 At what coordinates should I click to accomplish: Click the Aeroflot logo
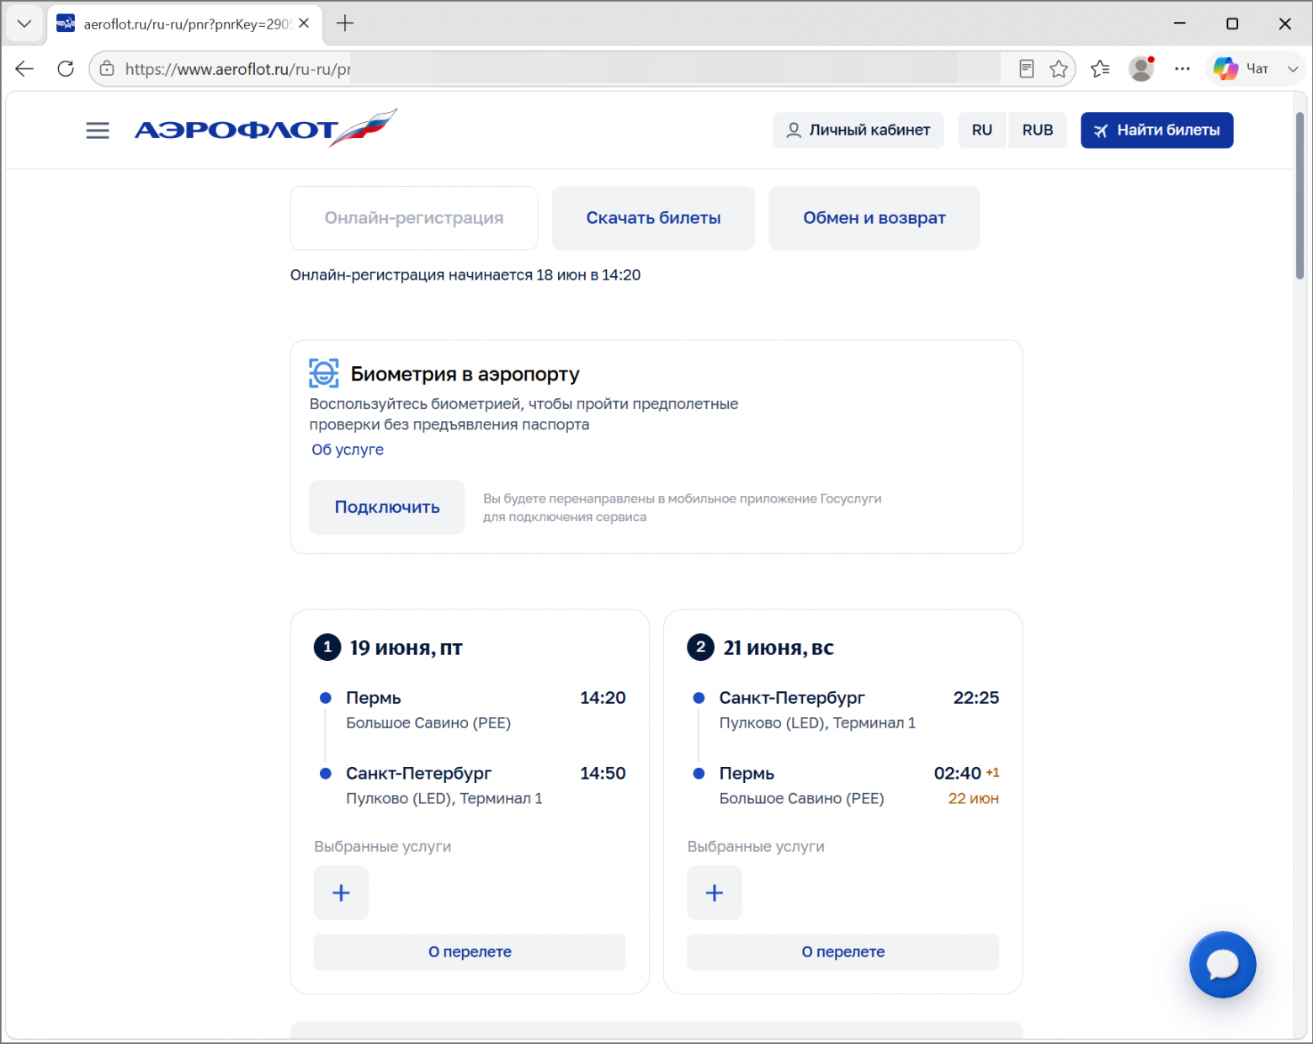point(265,128)
